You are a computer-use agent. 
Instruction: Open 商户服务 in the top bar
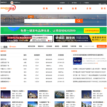click(74, 3)
